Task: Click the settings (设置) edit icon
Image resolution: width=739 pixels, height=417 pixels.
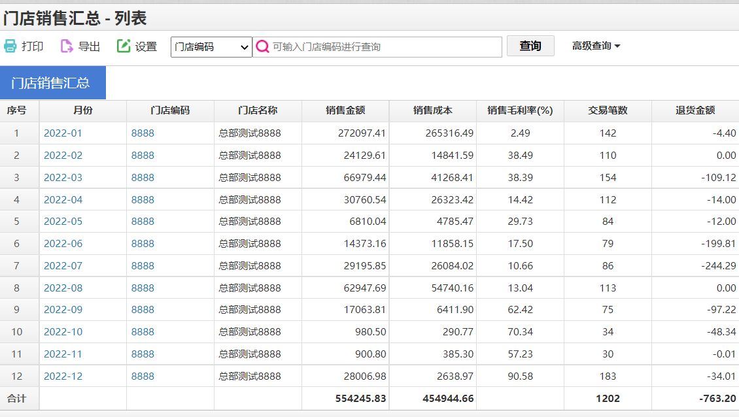Action: tap(124, 46)
